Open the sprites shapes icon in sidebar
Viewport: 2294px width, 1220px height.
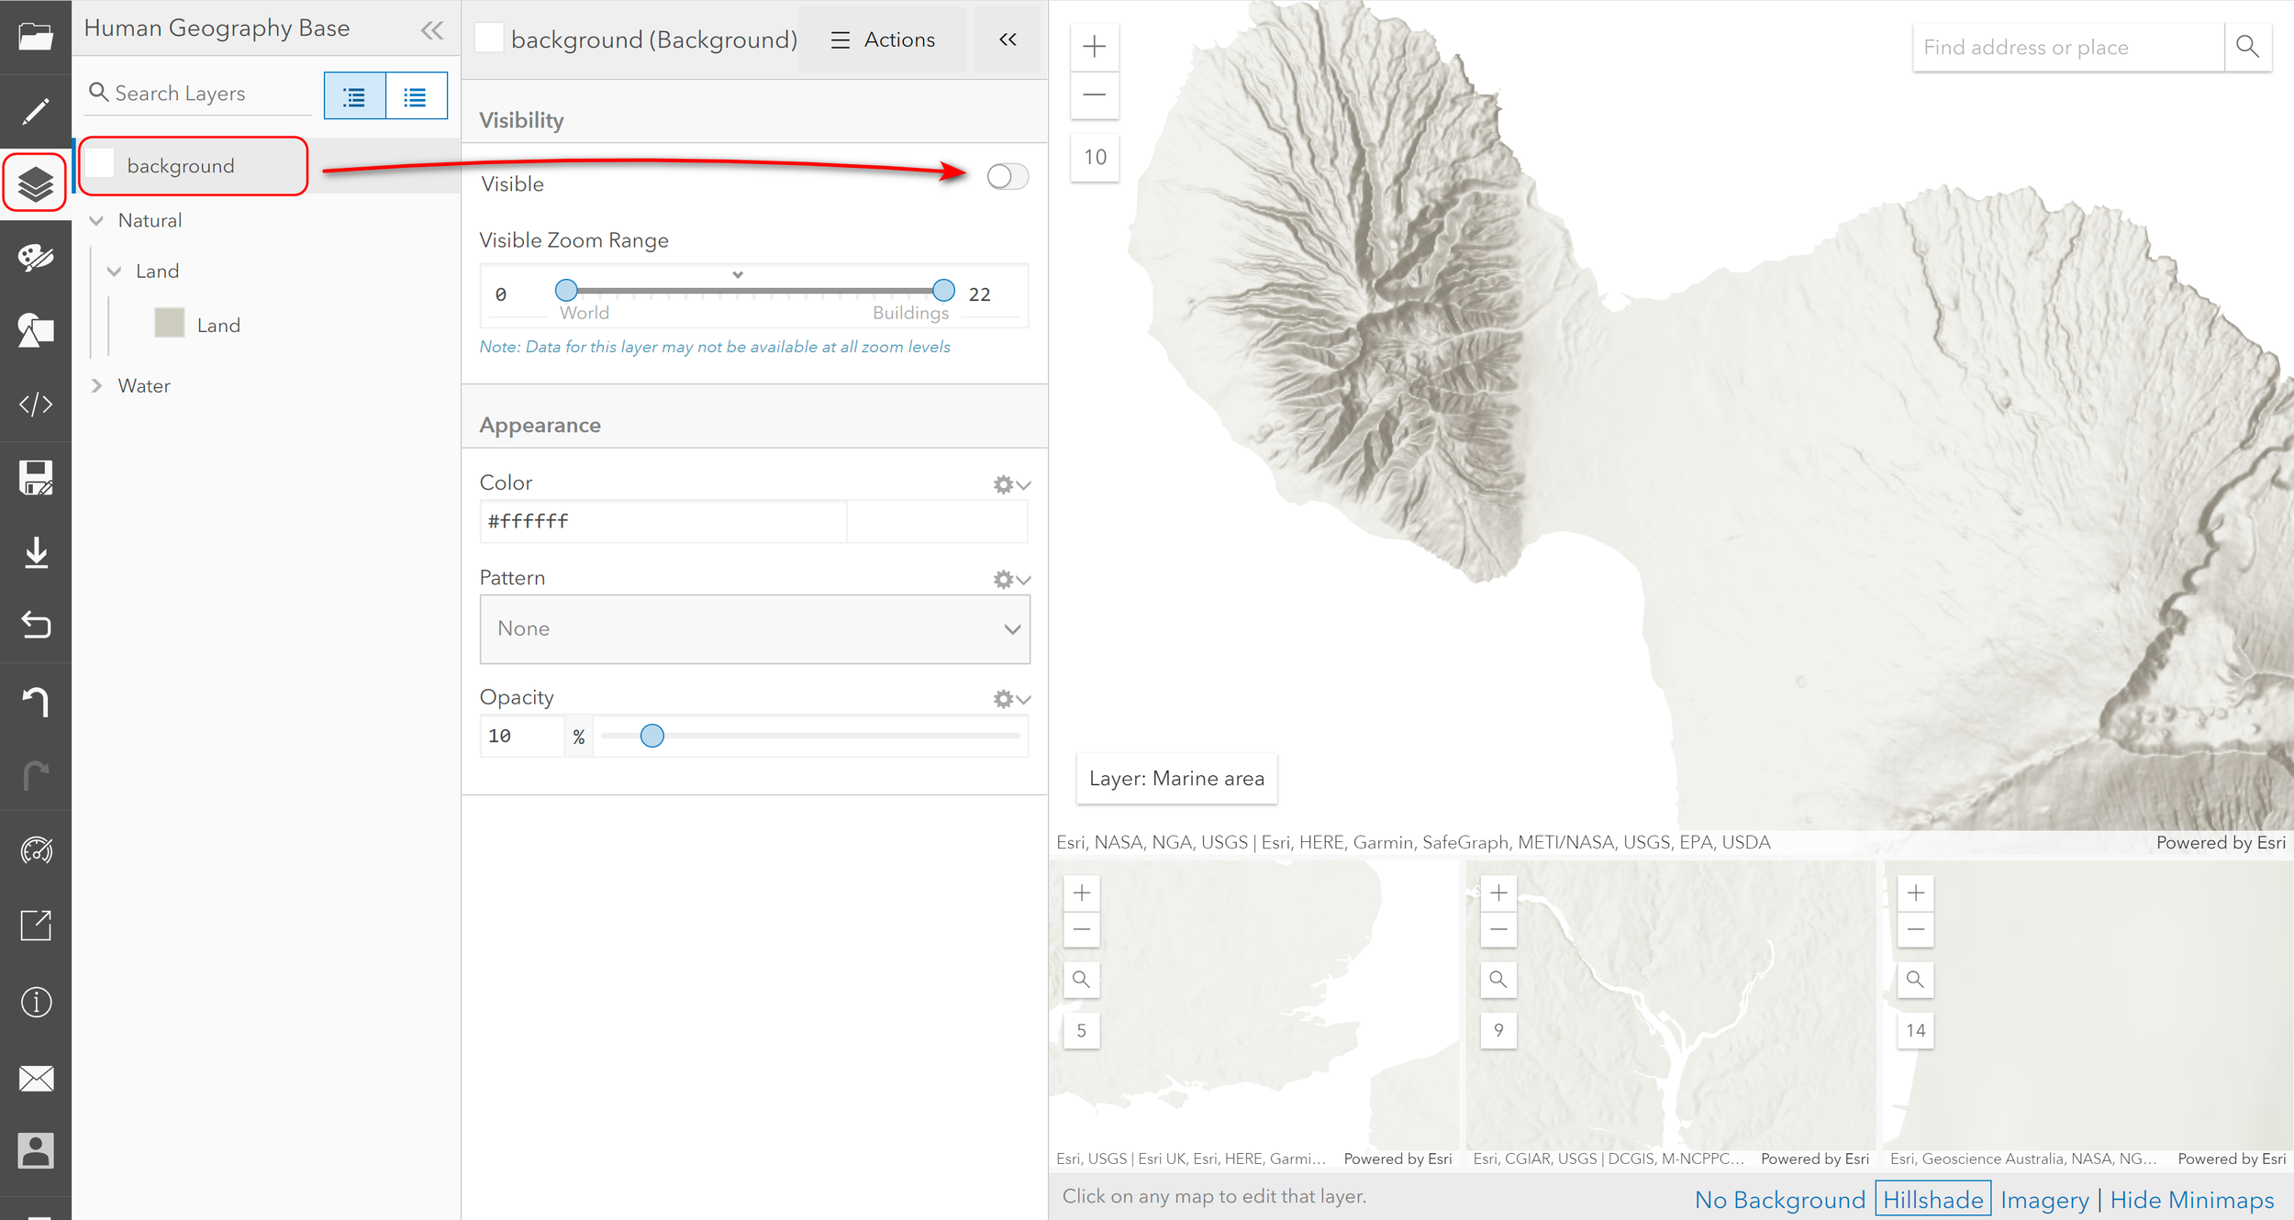[36, 331]
